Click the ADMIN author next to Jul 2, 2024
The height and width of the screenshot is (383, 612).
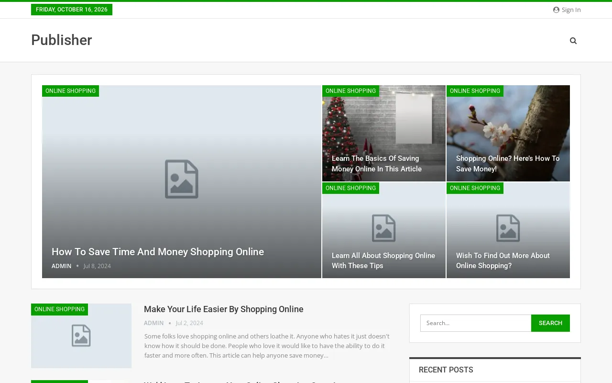[x=154, y=323]
